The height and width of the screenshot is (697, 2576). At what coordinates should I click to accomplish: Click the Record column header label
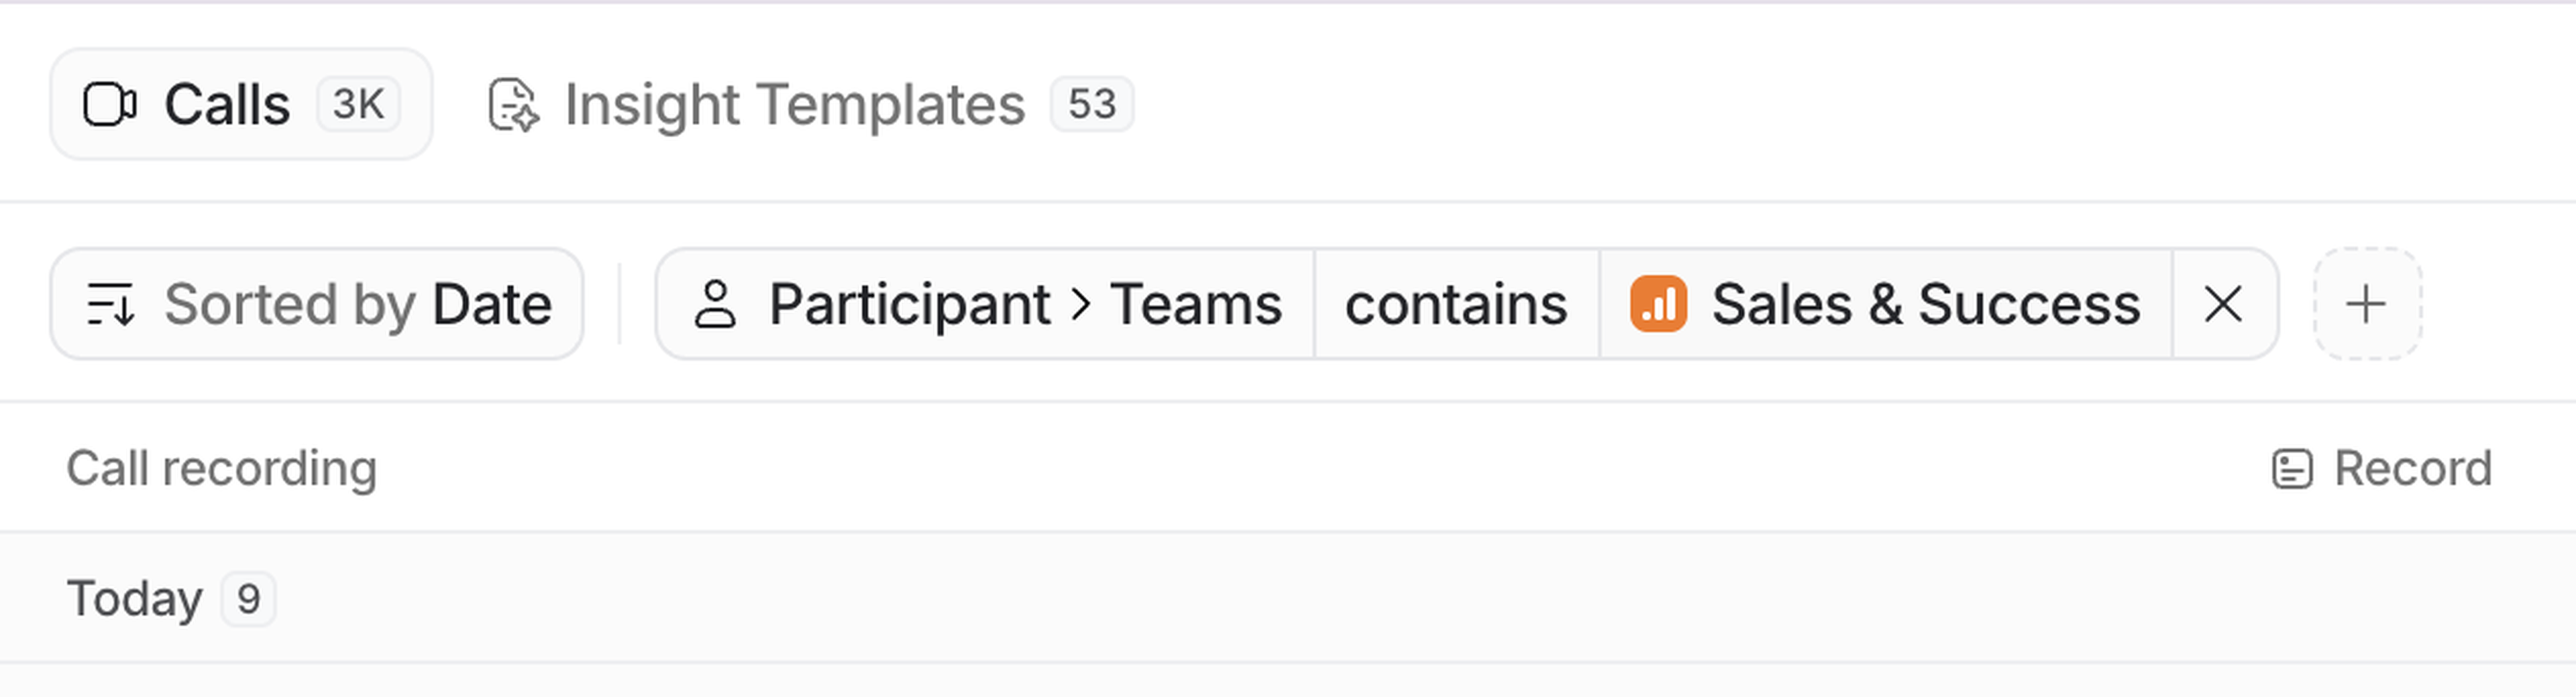2412,468
